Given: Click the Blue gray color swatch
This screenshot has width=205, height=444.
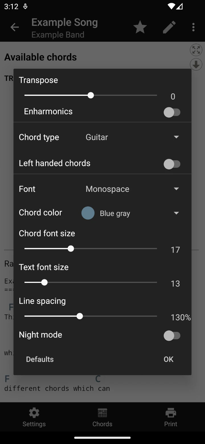Looking at the screenshot, I should coord(88,213).
